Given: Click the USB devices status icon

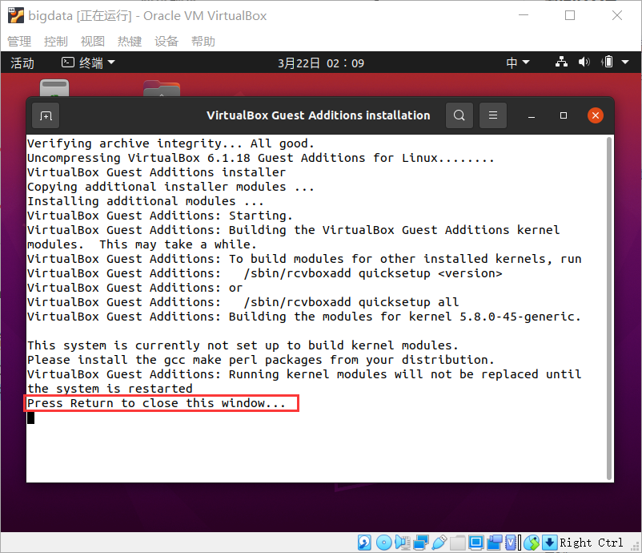Looking at the screenshot, I should [439, 543].
